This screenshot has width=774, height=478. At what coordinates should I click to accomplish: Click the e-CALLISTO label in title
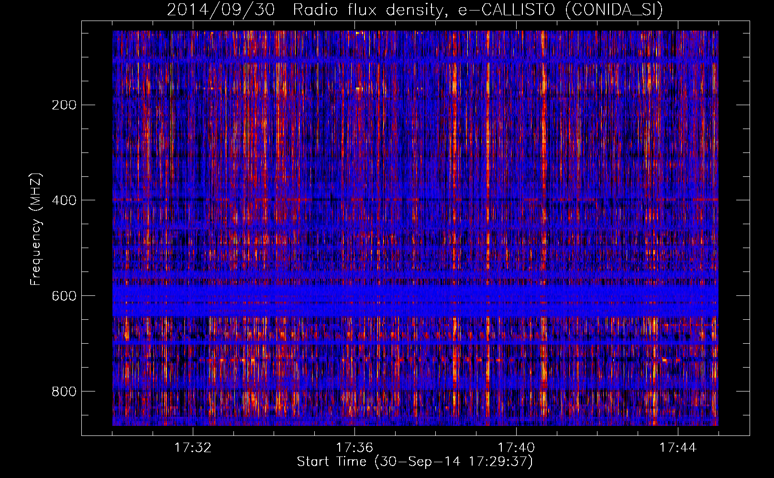tap(507, 10)
